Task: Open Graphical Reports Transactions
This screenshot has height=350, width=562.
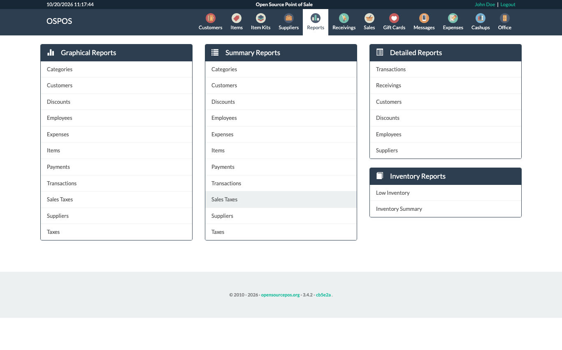Action: coord(116,183)
